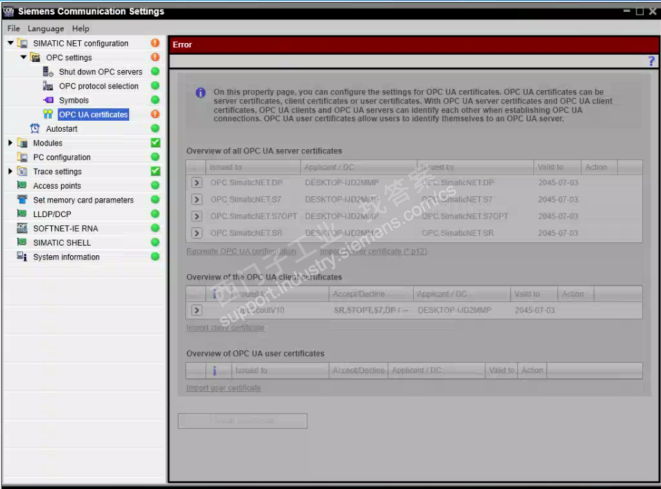Click the green status dot of Autostart

pyautogui.click(x=155, y=128)
